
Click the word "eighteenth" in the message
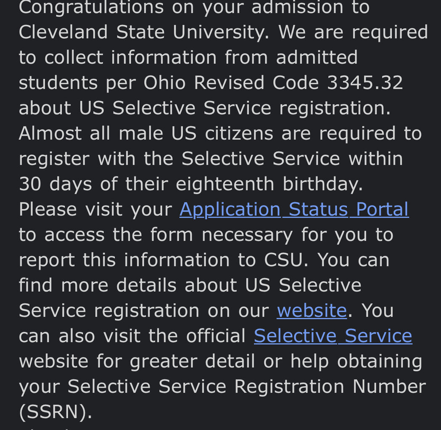[x=225, y=184]
